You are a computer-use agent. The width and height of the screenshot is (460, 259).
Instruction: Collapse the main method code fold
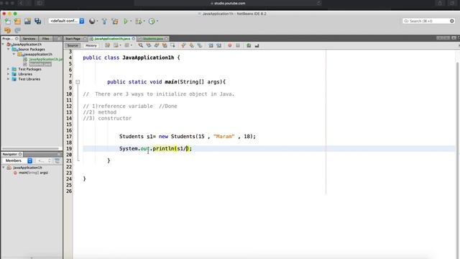(78, 82)
